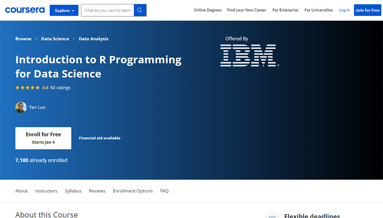This screenshot has height=218, width=383.
Task: Open Financial aid available link
Action: click(100, 138)
